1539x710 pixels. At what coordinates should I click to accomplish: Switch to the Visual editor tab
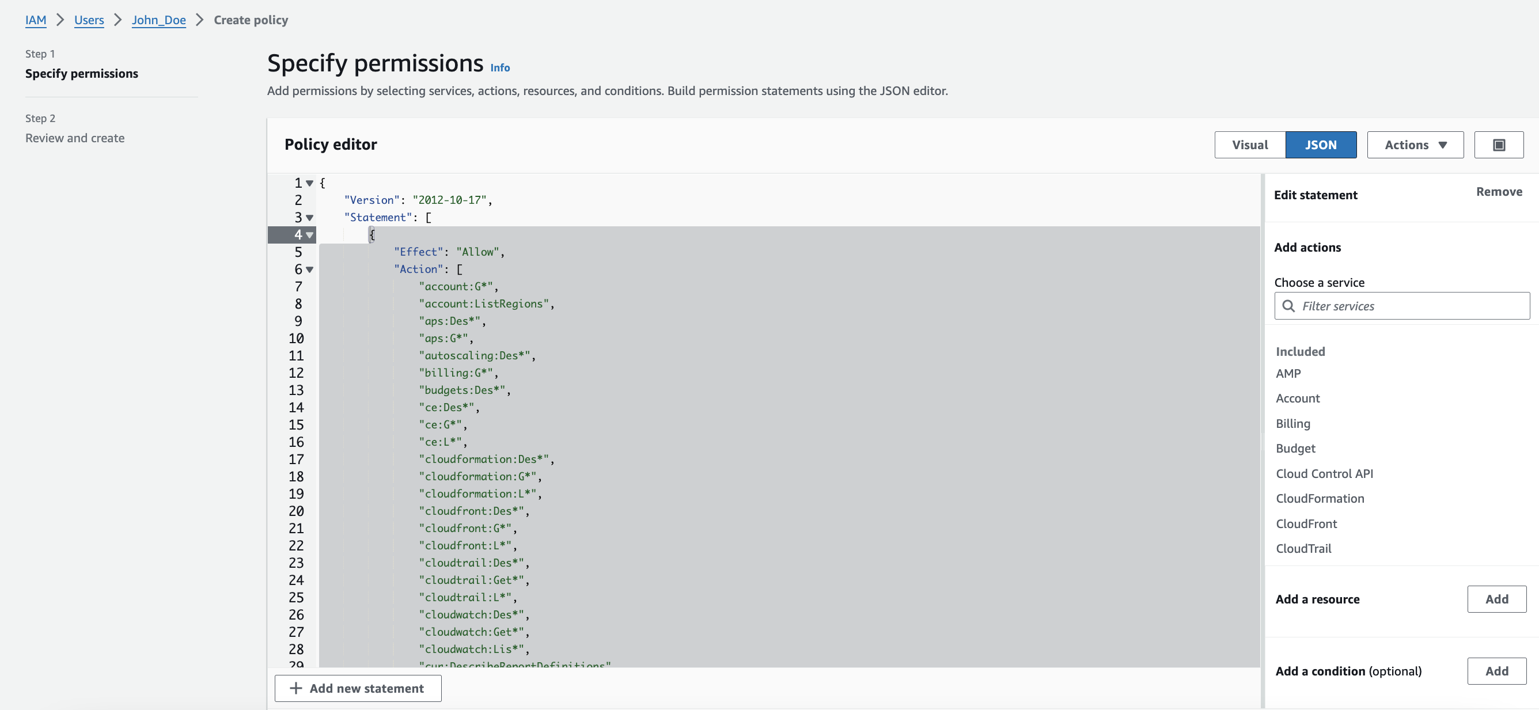click(1250, 145)
